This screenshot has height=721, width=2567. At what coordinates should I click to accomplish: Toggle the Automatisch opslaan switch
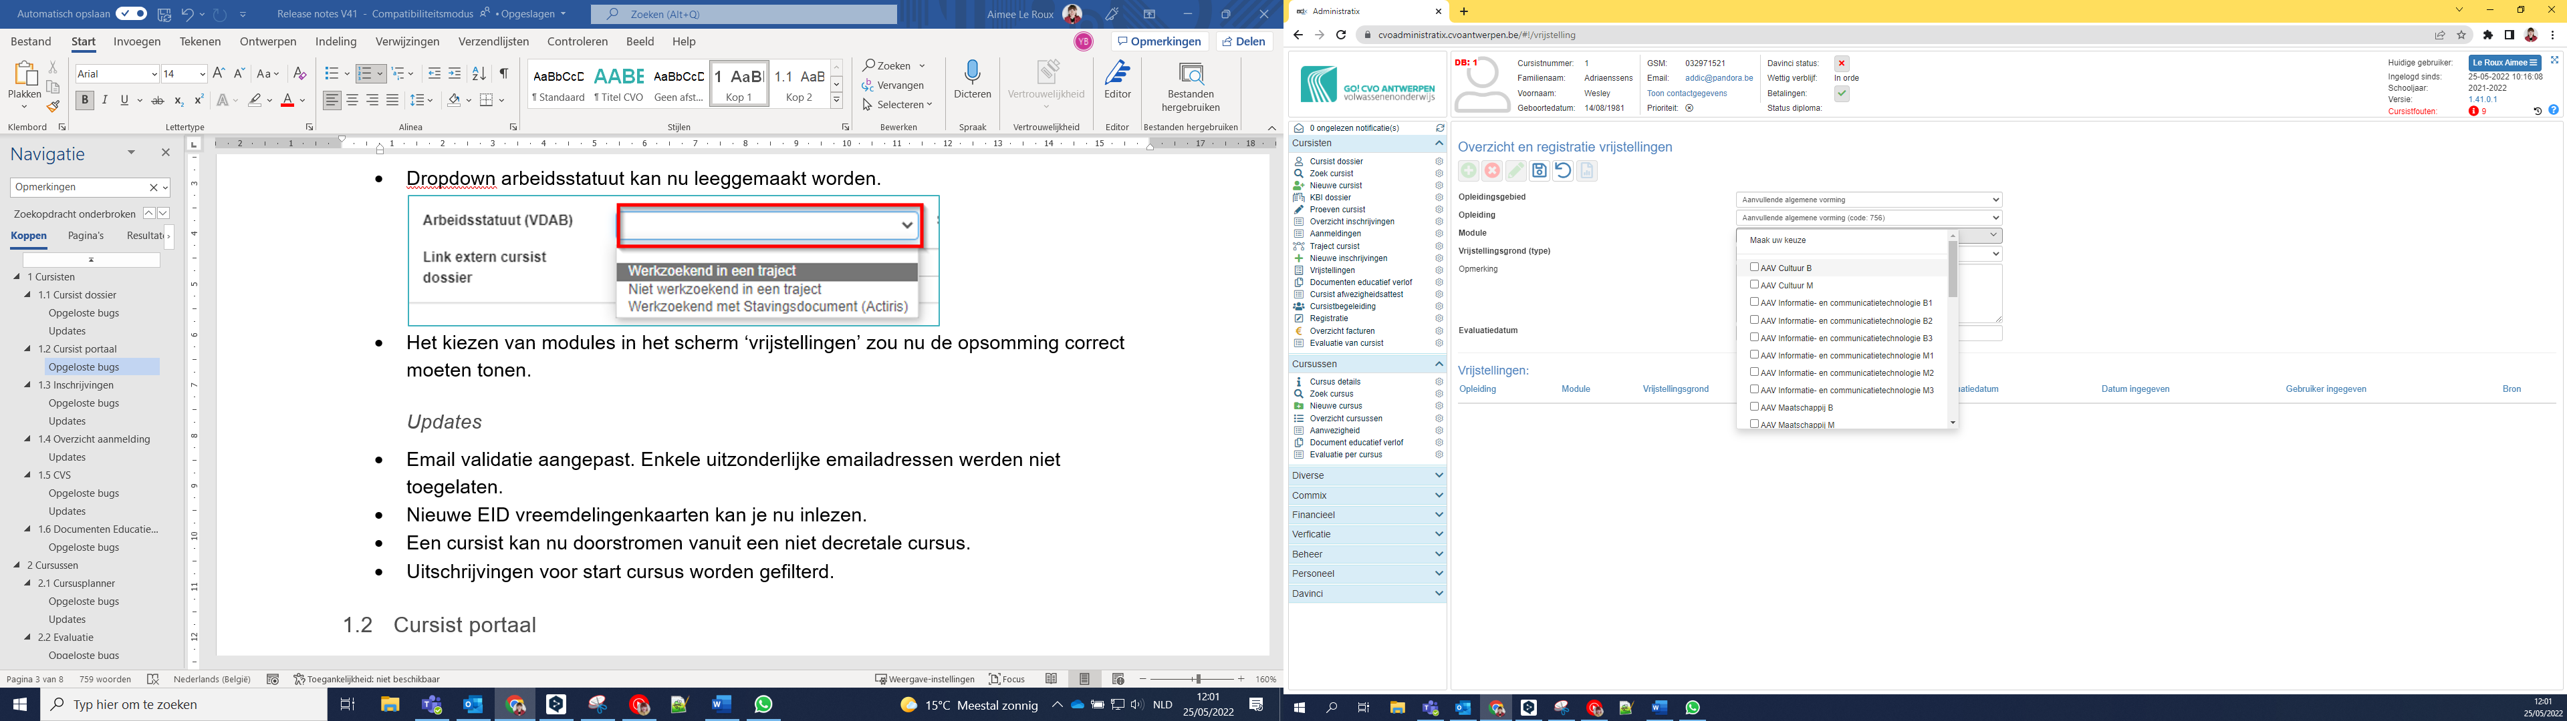point(130,14)
